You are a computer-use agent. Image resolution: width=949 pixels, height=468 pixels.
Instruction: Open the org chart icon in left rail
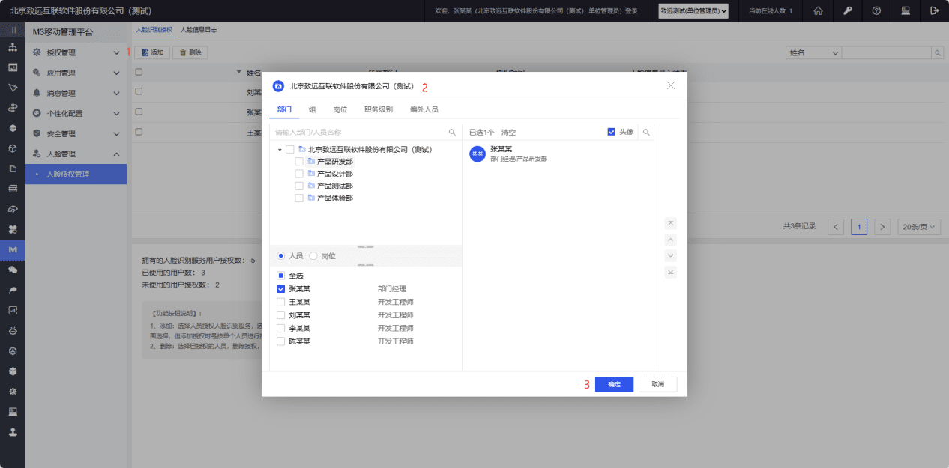pyautogui.click(x=13, y=47)
